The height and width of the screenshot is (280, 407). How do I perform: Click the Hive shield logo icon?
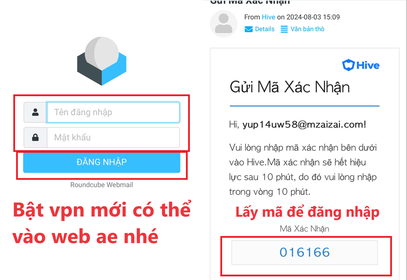click(348, 65)
